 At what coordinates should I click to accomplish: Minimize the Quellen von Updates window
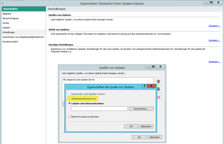tap(148, 67)
